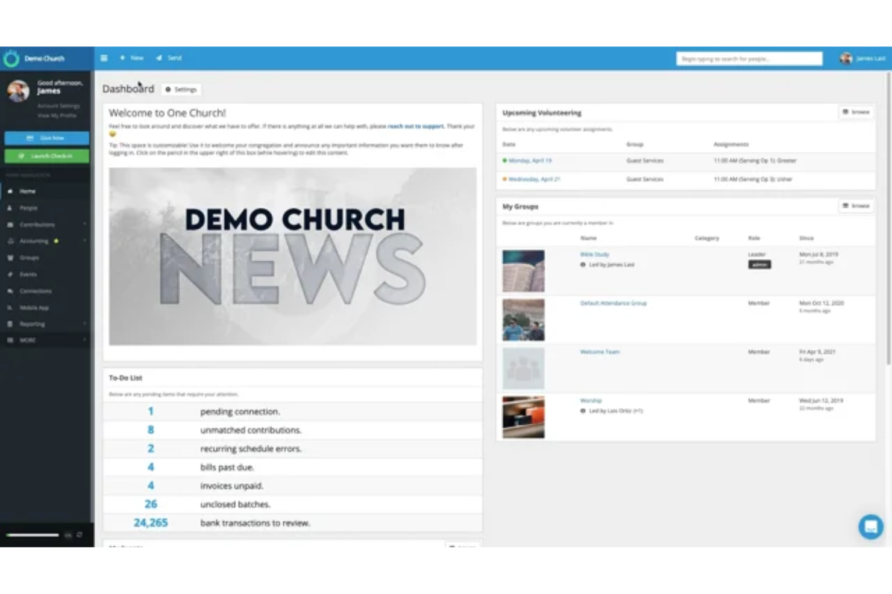
Task: Open the Bible Study group link
Action: click(595, 255)
